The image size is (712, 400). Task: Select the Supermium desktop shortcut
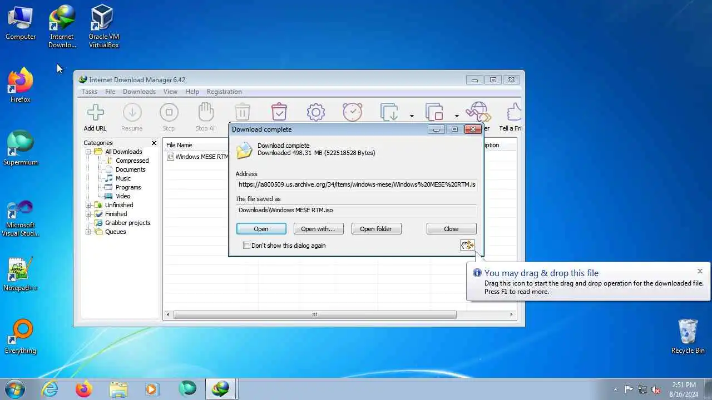21,148
